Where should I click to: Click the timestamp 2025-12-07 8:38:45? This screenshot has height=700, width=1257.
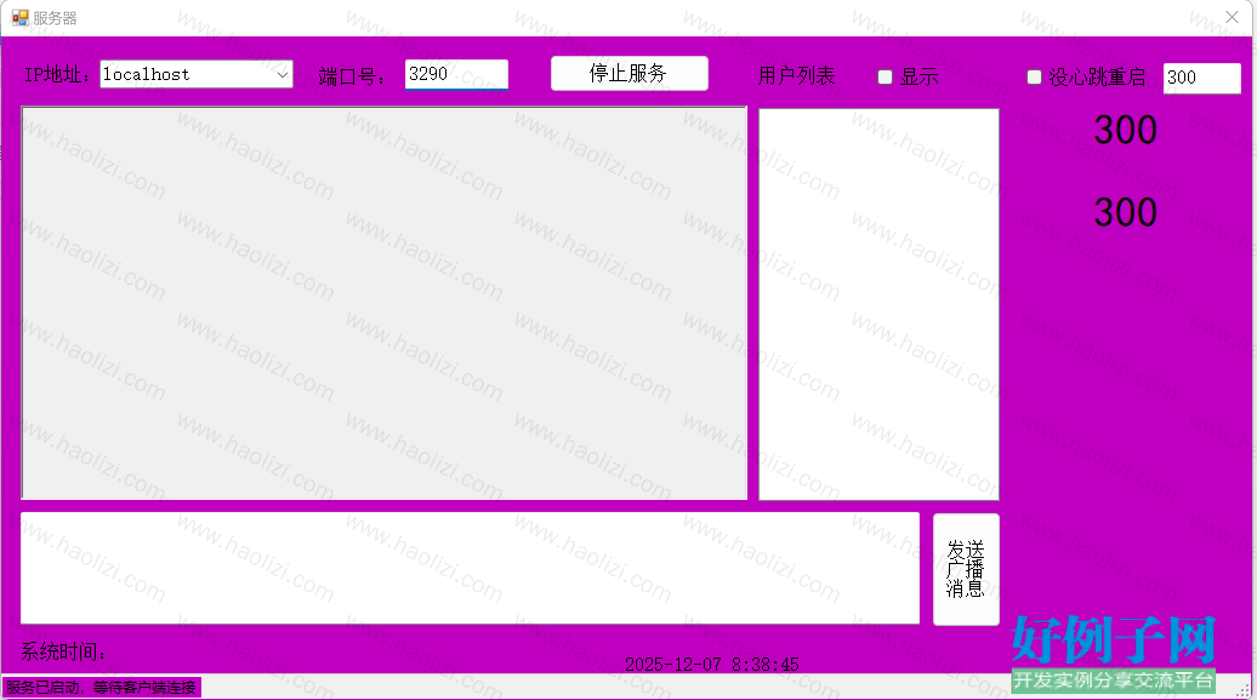pos(712,664)
